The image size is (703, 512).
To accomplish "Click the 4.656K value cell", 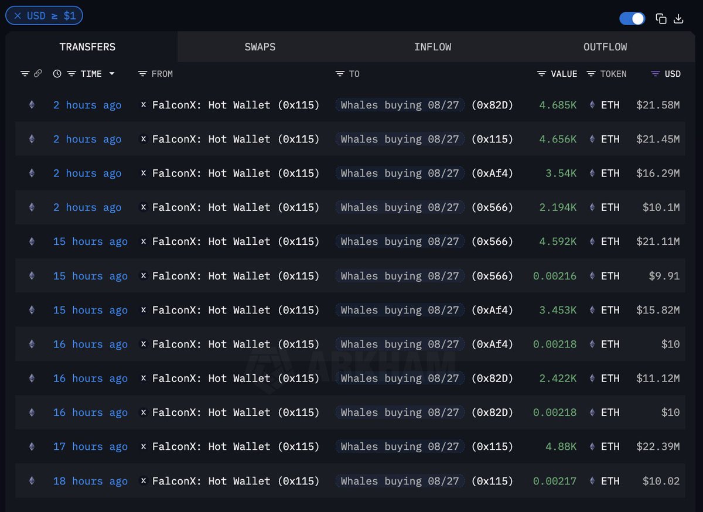I will 558,139.
